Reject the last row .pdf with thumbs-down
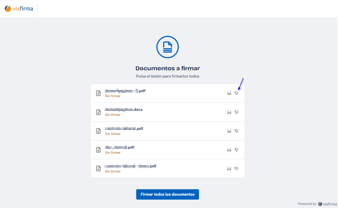Screen dimensions: 338x208 click(236, 168)
